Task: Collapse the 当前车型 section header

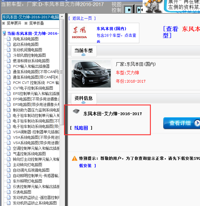Action: (83, 51)
